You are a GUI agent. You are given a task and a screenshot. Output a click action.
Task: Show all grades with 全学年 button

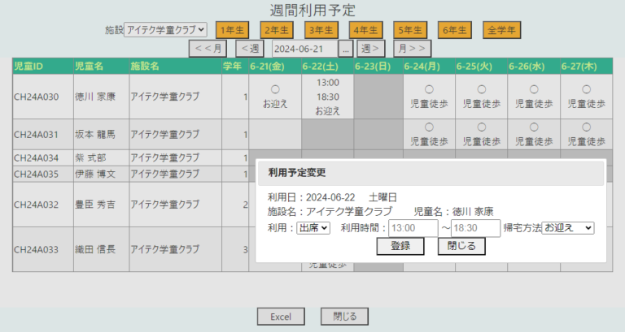(x=502, y=31)
